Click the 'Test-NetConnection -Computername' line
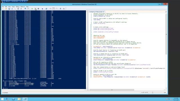 click(111, 55)
